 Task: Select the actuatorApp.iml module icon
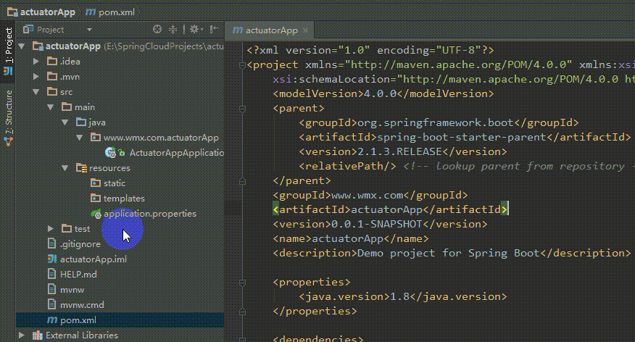tap(52, 259)
